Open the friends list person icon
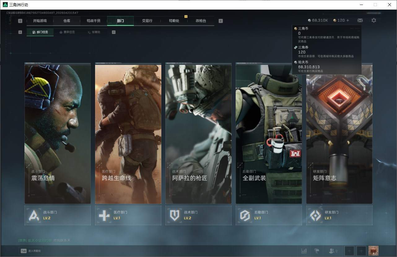 332,251
